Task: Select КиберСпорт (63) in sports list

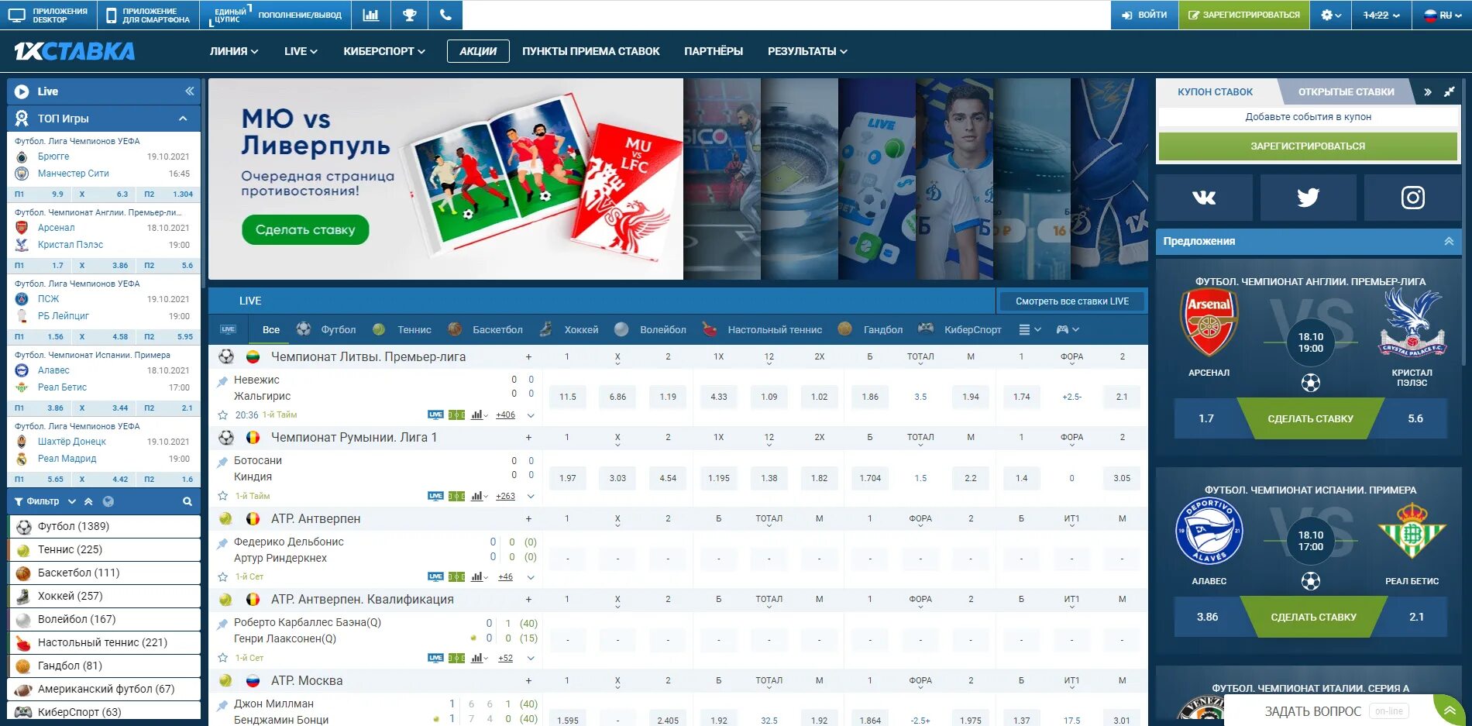Action: 104,712
